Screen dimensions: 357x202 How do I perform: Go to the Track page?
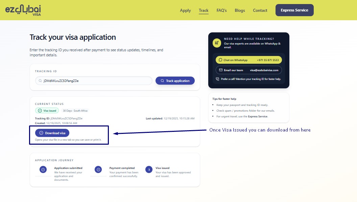pos(204,10)
